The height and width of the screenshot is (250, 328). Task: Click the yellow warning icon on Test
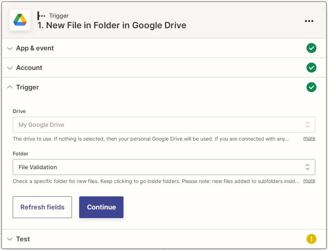(x=311, y=239)
